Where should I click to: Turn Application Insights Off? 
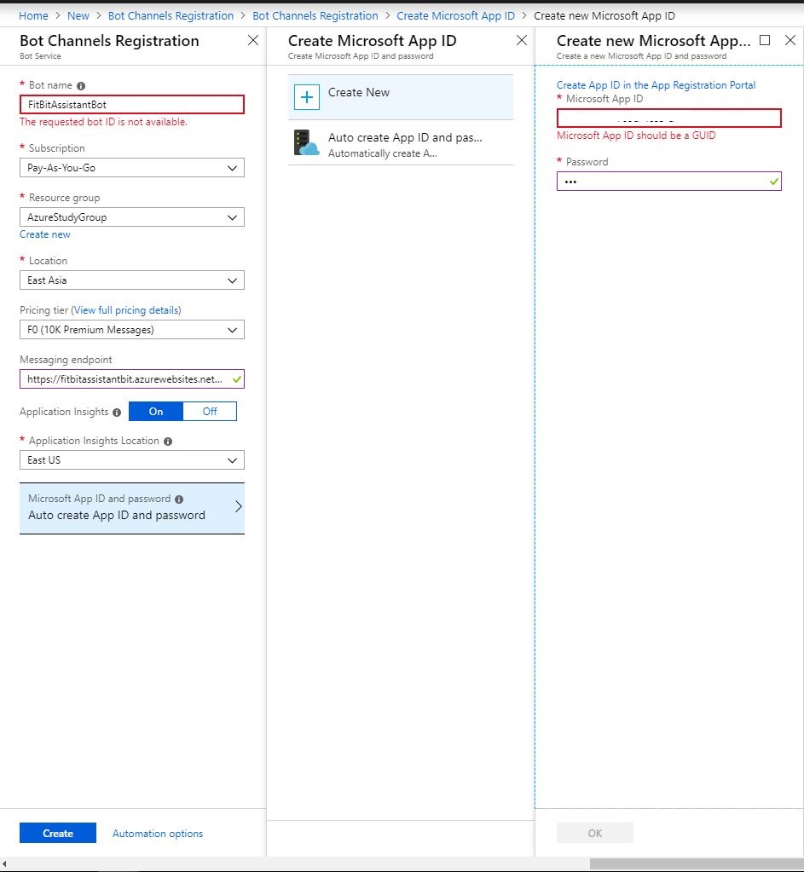[x=210, y=412]
